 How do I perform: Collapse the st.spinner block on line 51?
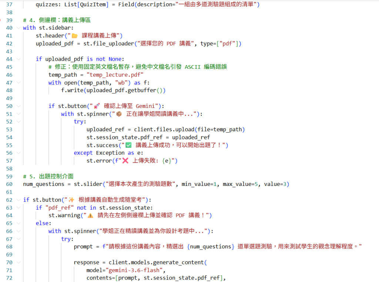[19, 114]
